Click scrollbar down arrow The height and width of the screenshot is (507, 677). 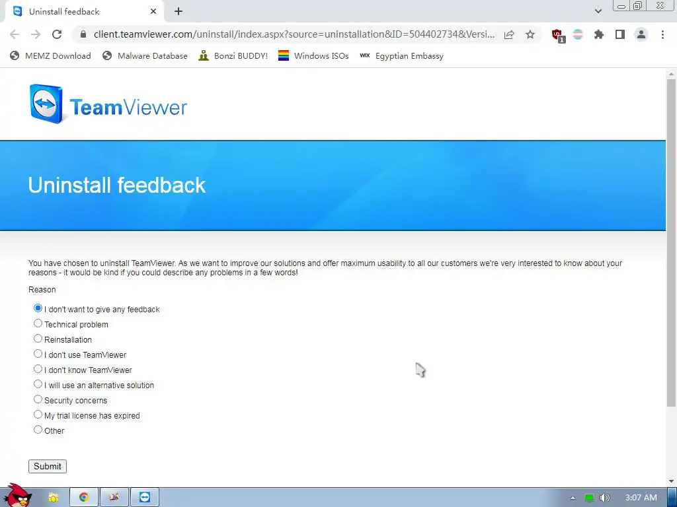671,481
